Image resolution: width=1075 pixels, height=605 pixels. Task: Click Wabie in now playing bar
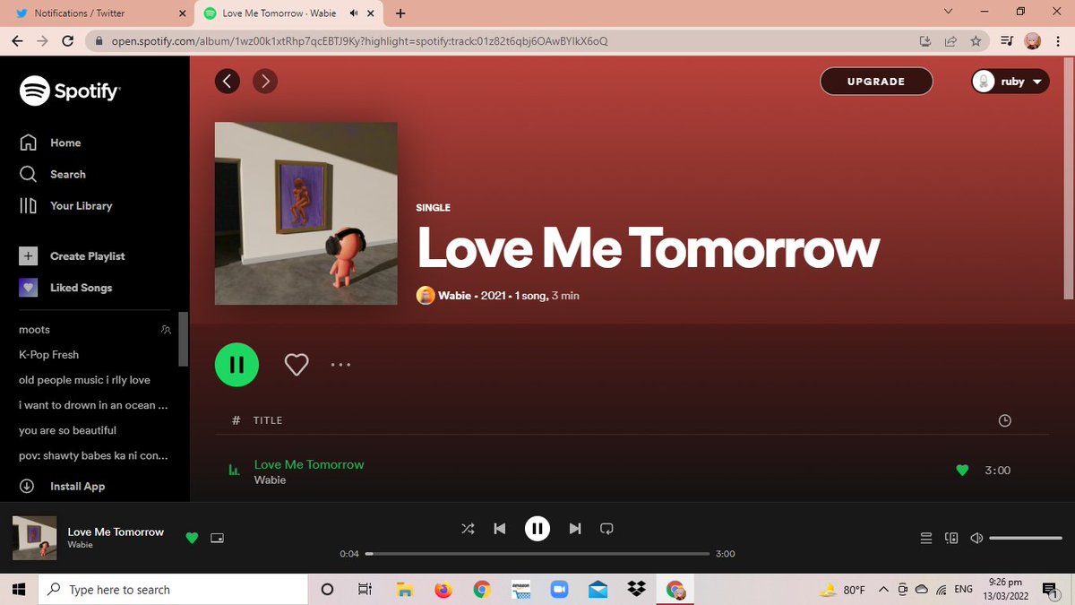point(80,545)
